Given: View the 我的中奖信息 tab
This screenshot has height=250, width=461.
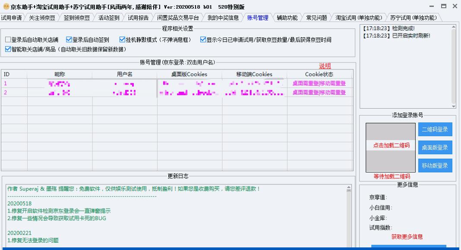Looking at the screenshot, I should click(223, 18).
